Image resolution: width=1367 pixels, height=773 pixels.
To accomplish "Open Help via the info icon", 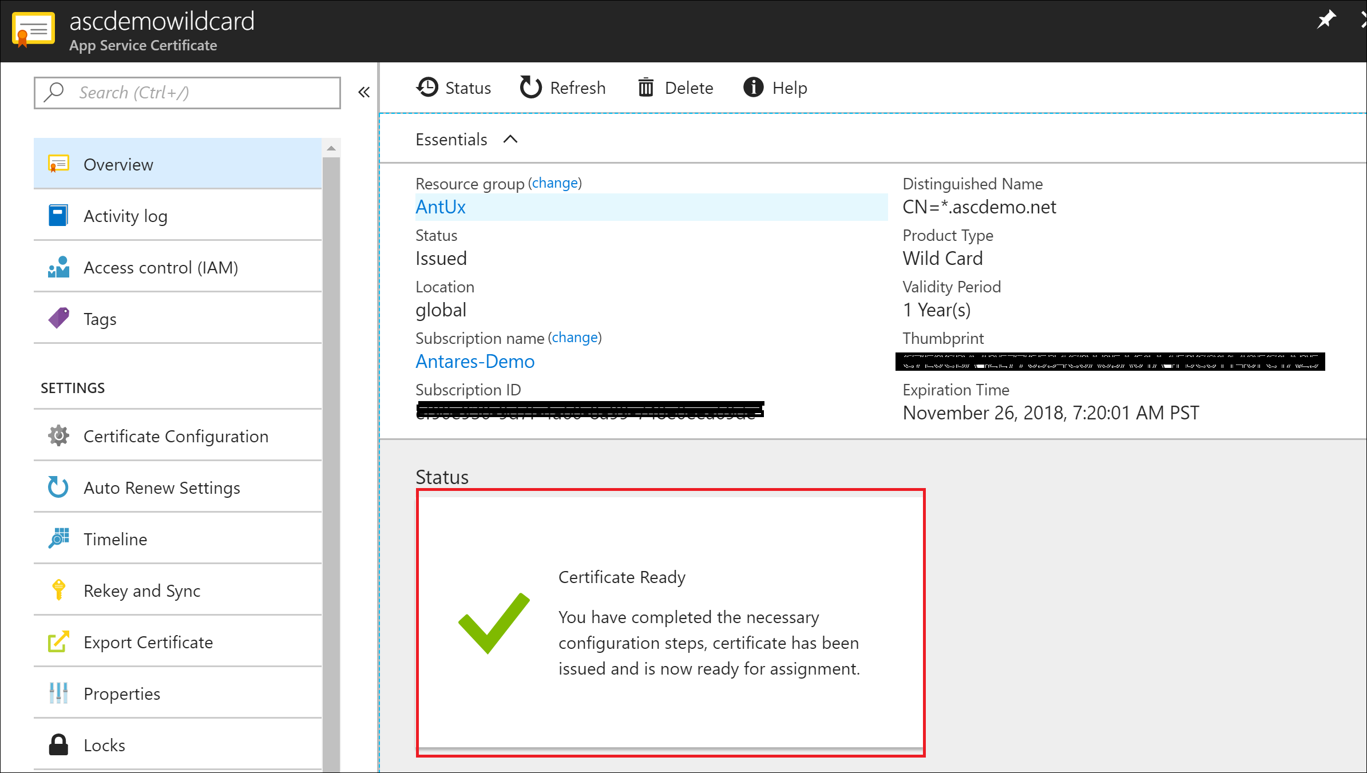I will [753, 88].
